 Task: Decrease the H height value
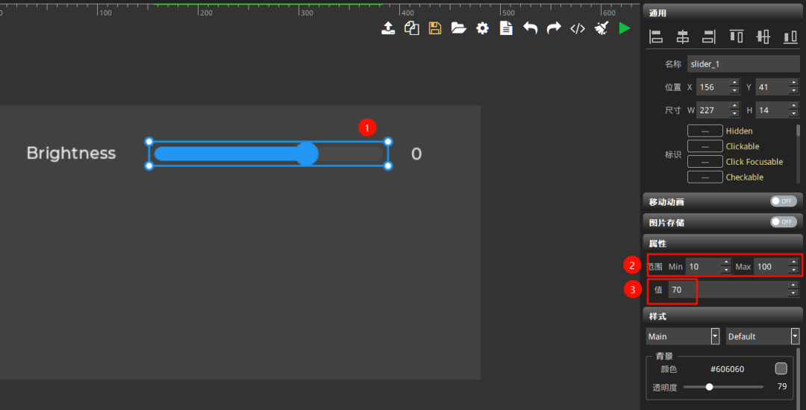pyautogui.click(x=794, y=113)
